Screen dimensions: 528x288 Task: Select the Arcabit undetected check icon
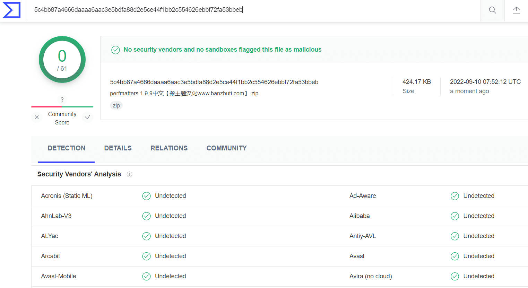click(x=146, y=256)
